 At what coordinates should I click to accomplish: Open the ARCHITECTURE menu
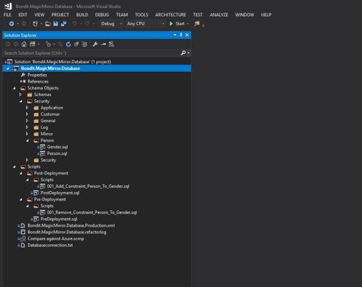point(170,15)
